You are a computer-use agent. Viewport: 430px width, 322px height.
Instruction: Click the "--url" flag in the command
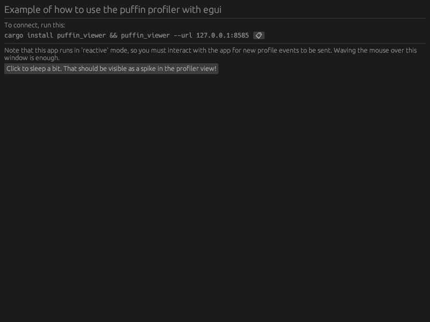183,35
